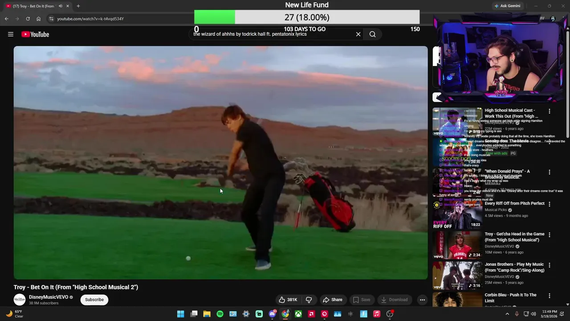Pause the video by clicking the player
Viewport: 570px width, 321px height.
220,163
